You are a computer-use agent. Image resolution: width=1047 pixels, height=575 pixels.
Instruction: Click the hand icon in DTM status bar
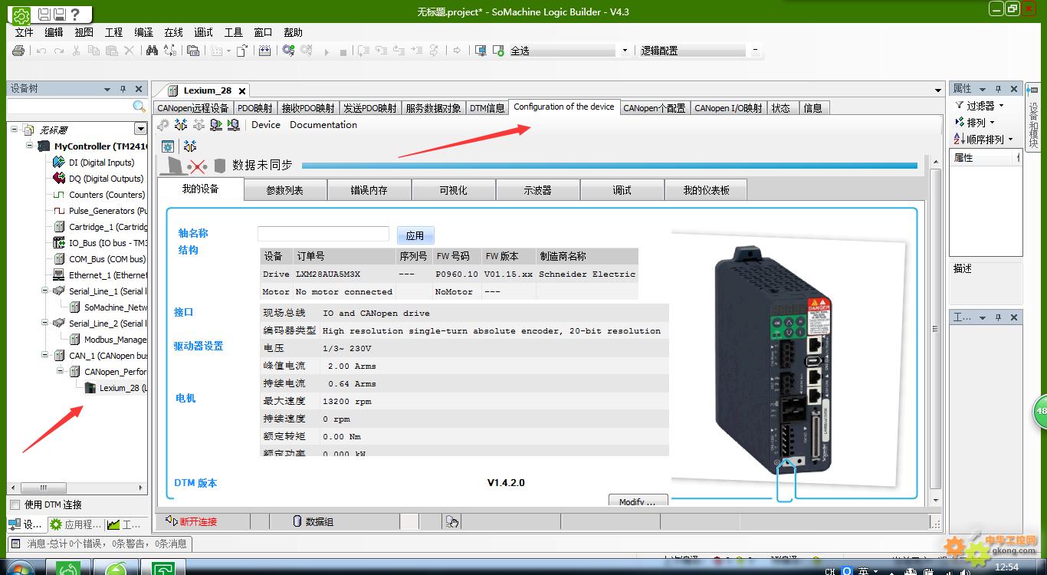point(452,522)
